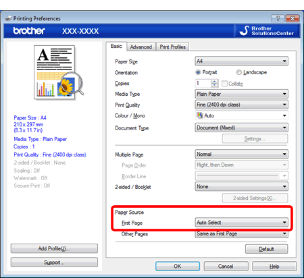Screen dimensions: 304x278
Task: Click the Help button
Action: click(274, 266)
